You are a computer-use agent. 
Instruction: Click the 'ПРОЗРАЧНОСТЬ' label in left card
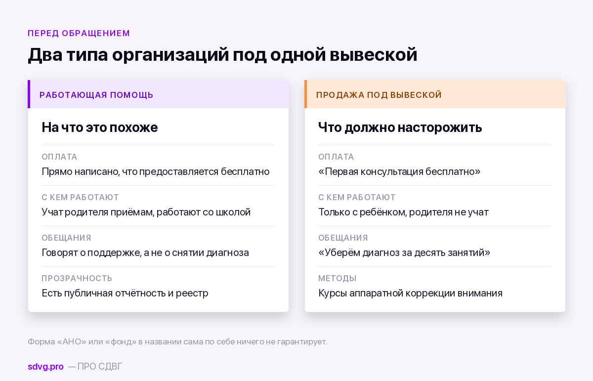pyautogui.click(x=77, y=278)
